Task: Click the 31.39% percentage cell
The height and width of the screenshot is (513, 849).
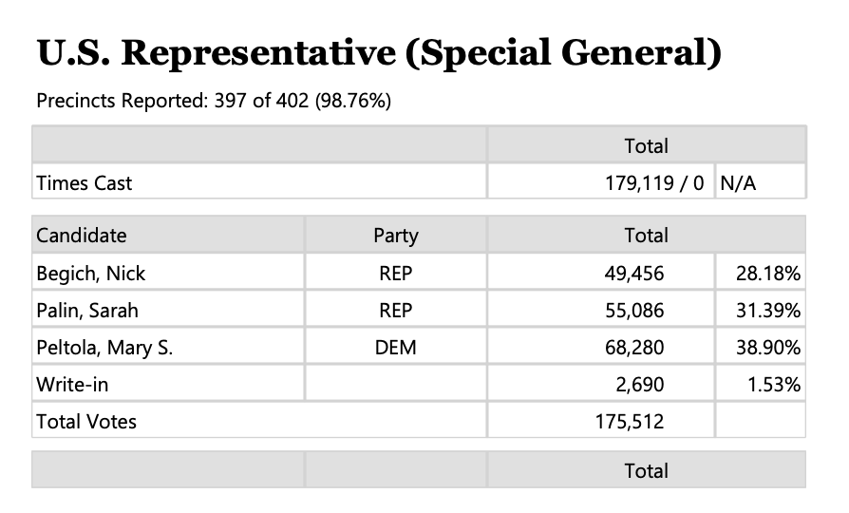Action: (x=767, y=310)
